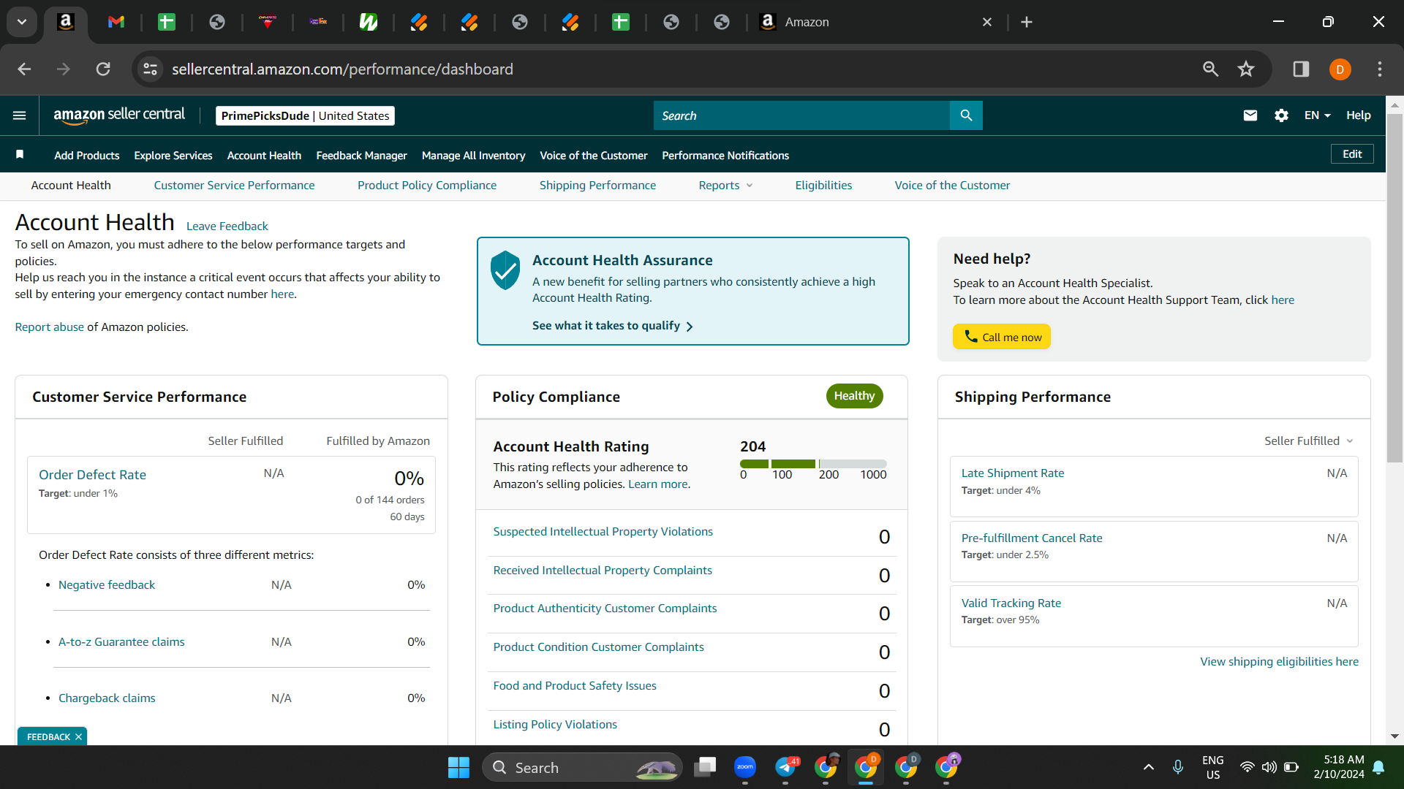This screenshot has height=789, width=1404.
Task: Open Zoom from the taskbar
Action: [745, 766]
